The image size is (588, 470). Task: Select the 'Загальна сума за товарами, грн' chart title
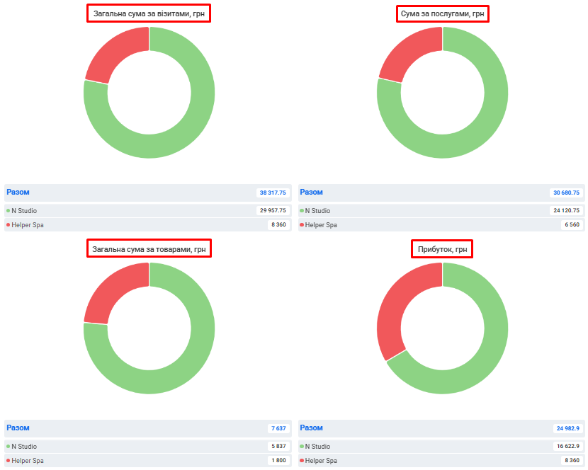pos(149,249)
